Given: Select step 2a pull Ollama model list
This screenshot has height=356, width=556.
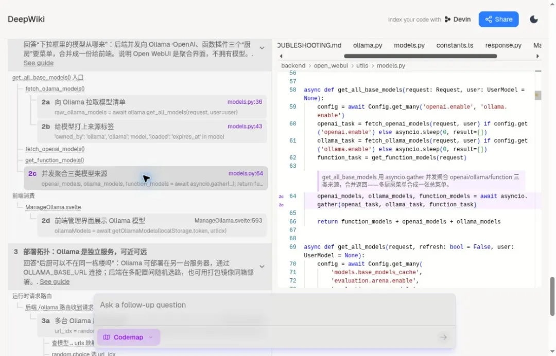Looking at the screenshot, I should tap(152, 106).
